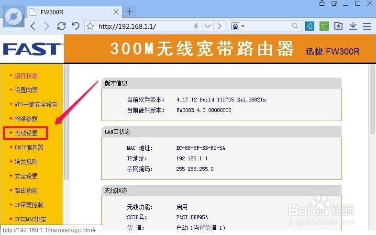Screen dimensions: 376x235
Task: Expand 路由功能 sidebar section
Action: (26, 190)
